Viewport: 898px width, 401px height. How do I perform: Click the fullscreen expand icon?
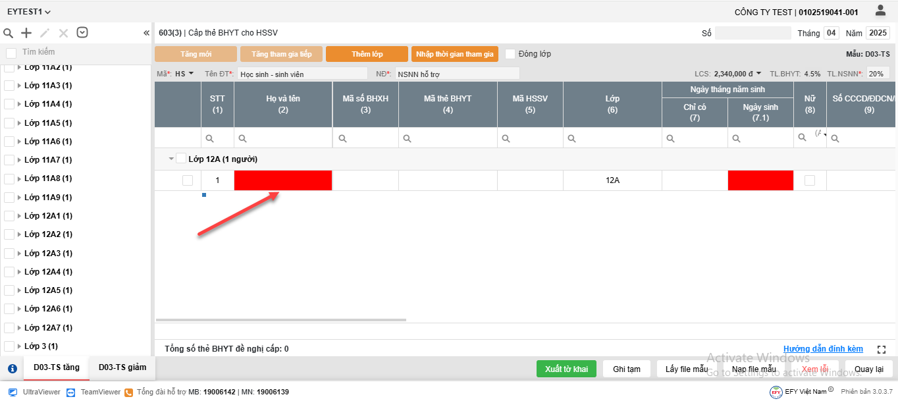point(882,350)
